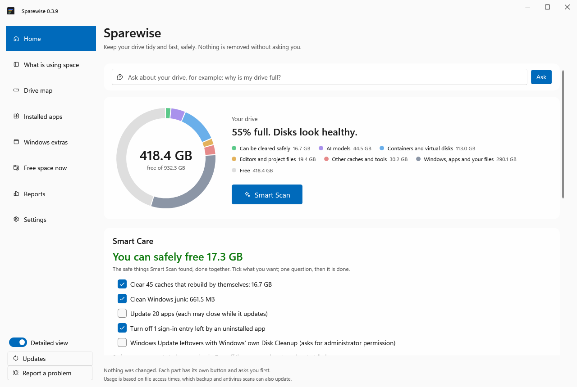Click the Home house icon in sidebar
This screenshot has height=387, width=577.
[x=16, y=39]
